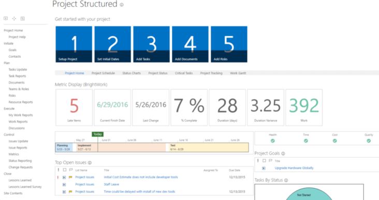Click the yellow Test phase bar on timeline
This screenshot has width=379, height=200.
coord(209,147)
